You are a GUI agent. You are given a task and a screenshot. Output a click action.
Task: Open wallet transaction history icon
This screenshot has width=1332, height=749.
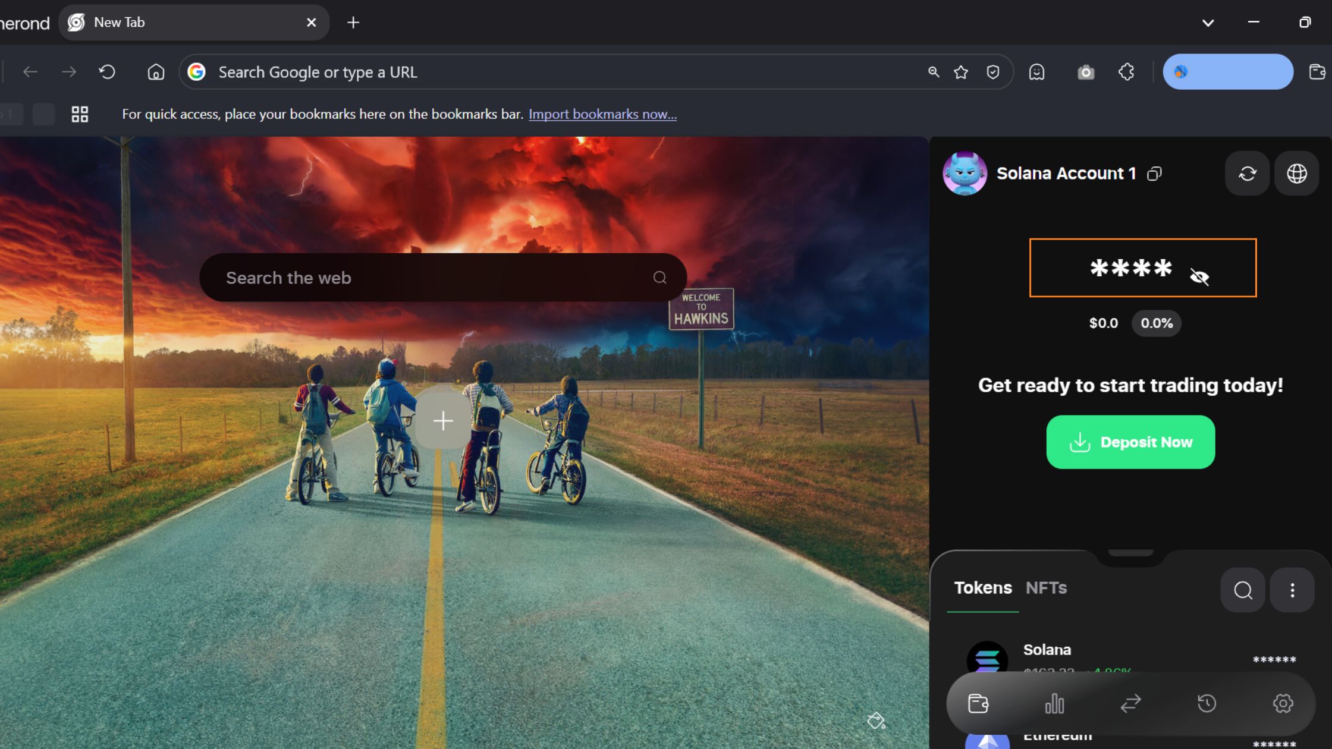click(x=1207, y=703)
